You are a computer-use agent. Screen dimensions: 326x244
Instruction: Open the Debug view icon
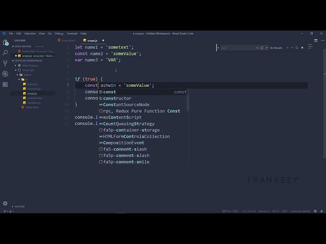click(x=5, y=74)
